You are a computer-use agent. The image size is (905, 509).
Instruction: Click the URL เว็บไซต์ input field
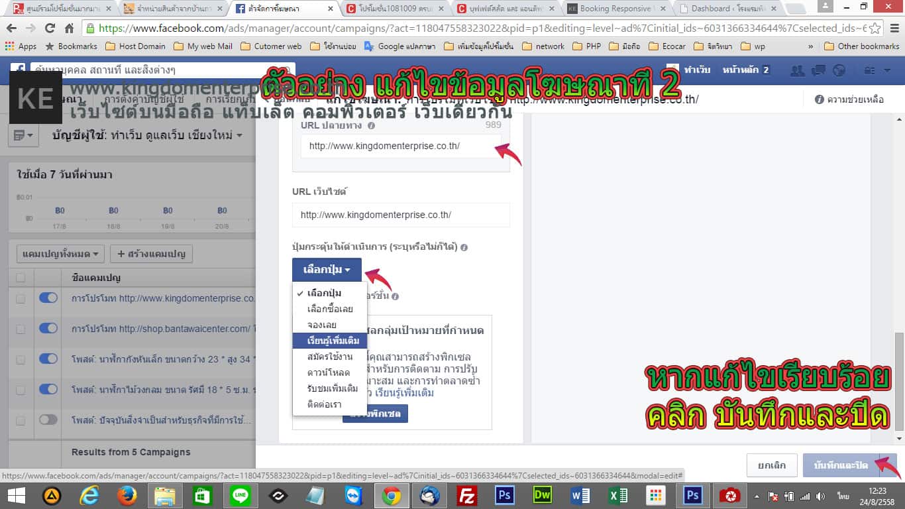tap(401, 215)
